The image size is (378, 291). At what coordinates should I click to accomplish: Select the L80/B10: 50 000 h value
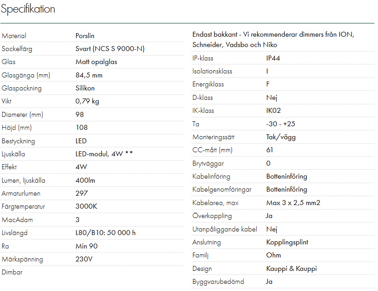tap(106, 233)
